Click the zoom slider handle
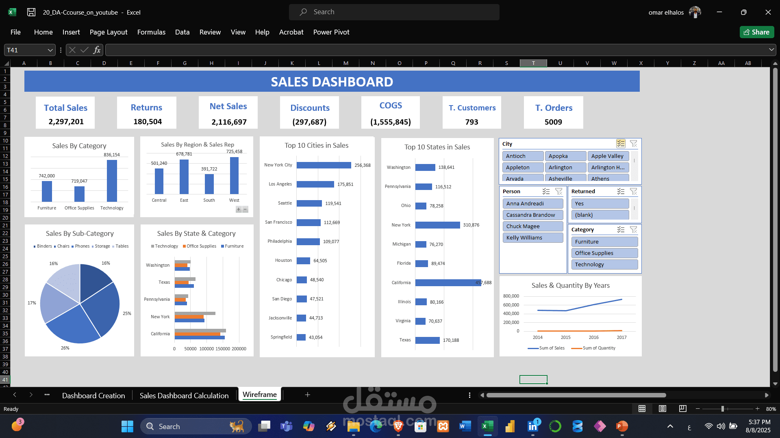This screenshot has height=438, width=780. pos(723,409)
